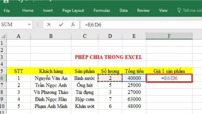This screenshot has width=202, height=114.
Task: Click the cell containing 40000
Action: (134, 78)
